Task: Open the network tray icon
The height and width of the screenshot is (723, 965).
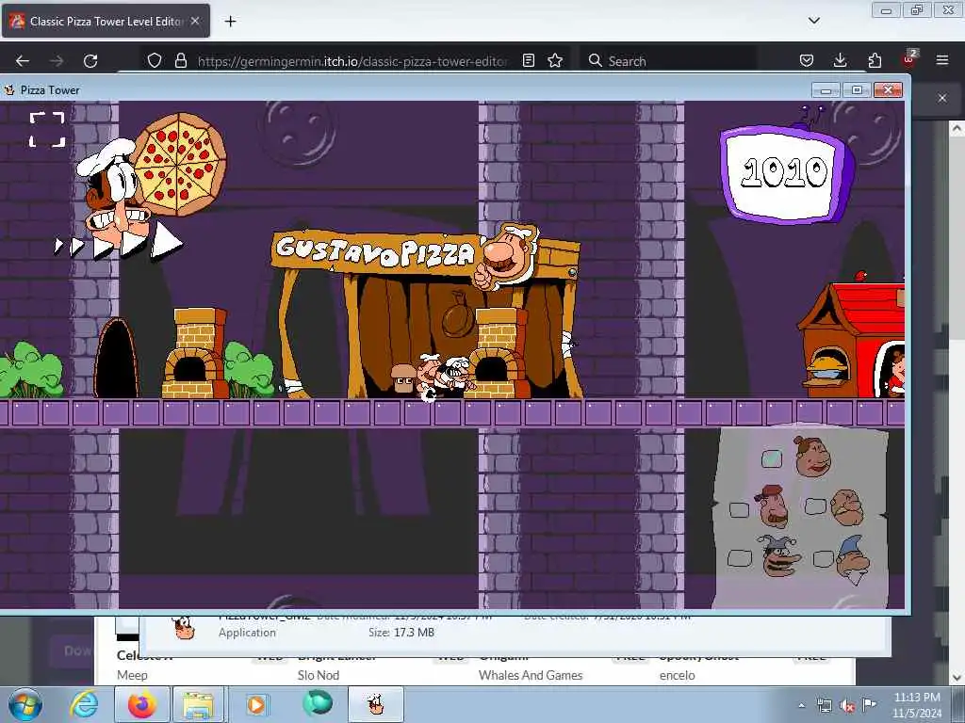Action: (824, 705)
